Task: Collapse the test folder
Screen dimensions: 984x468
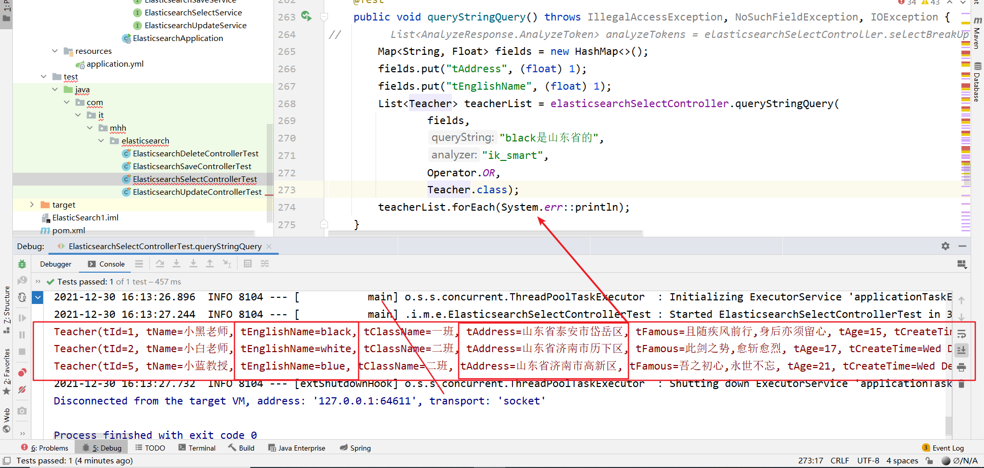Action: 44,76
